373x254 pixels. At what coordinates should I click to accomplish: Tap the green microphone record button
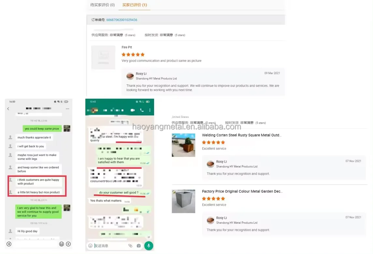149,246
